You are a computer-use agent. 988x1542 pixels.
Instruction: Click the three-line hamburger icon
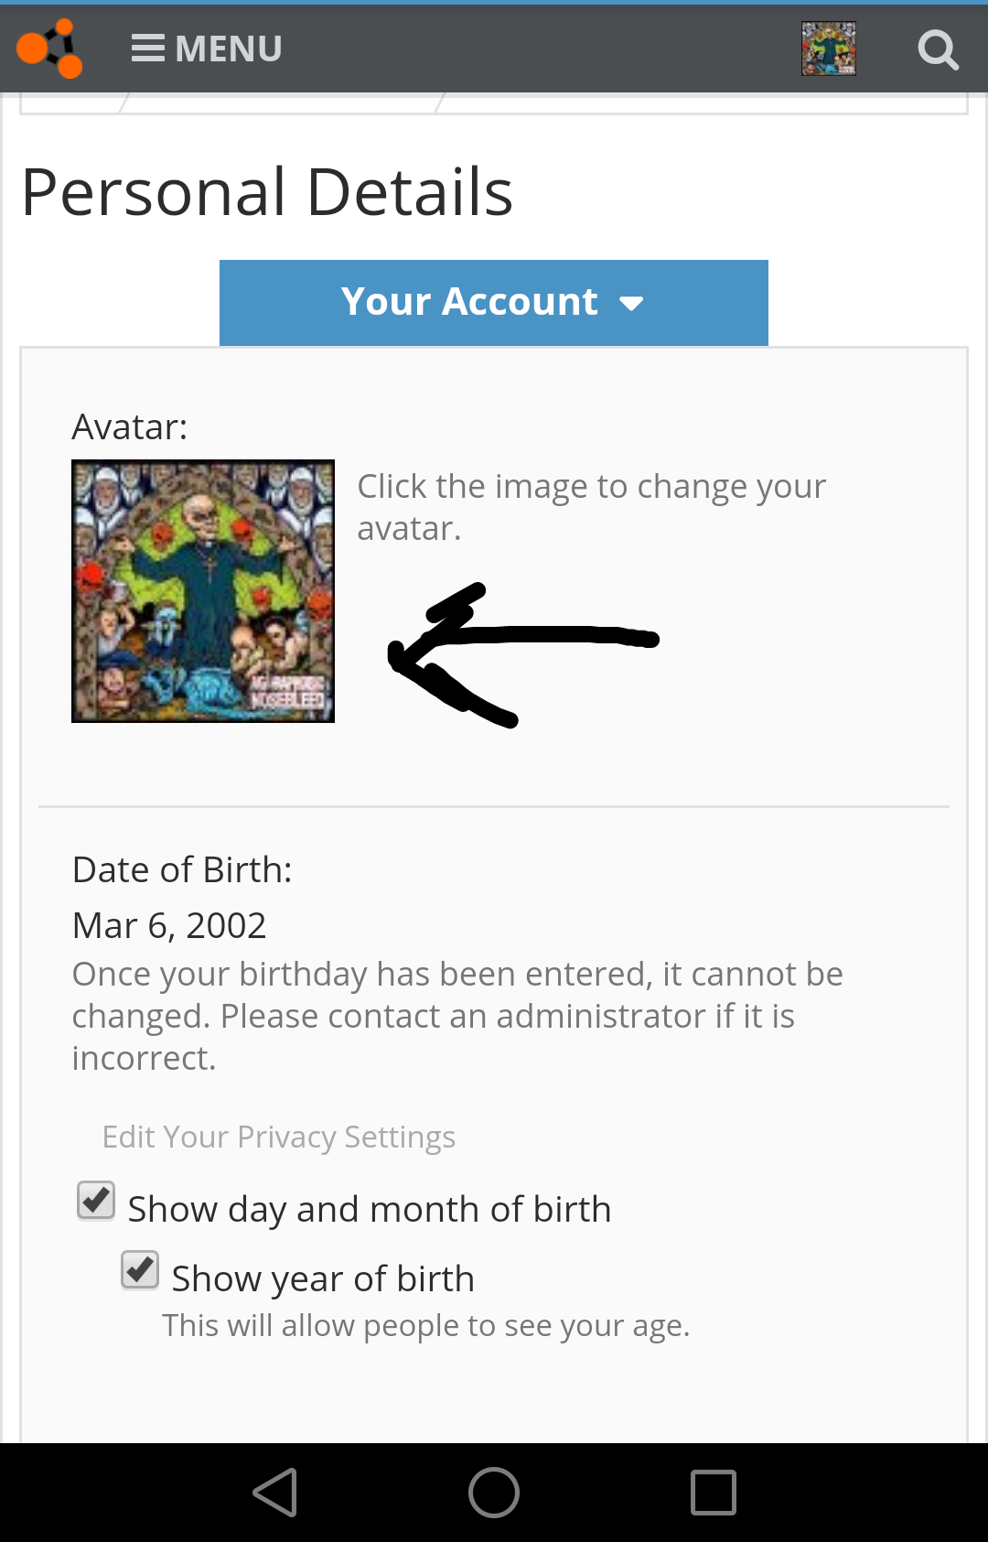[x=148, y=49]
